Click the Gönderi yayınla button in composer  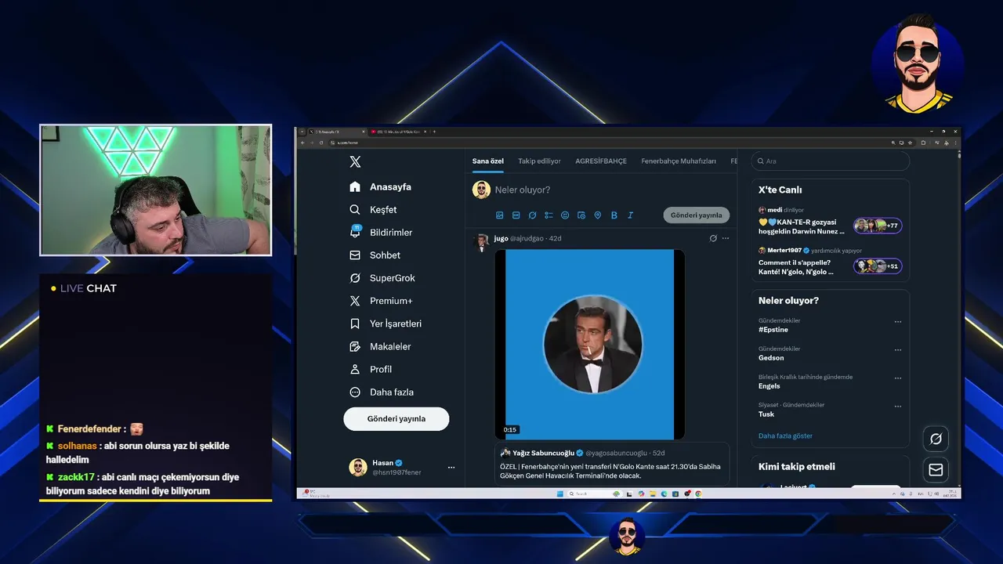(697, 215)
